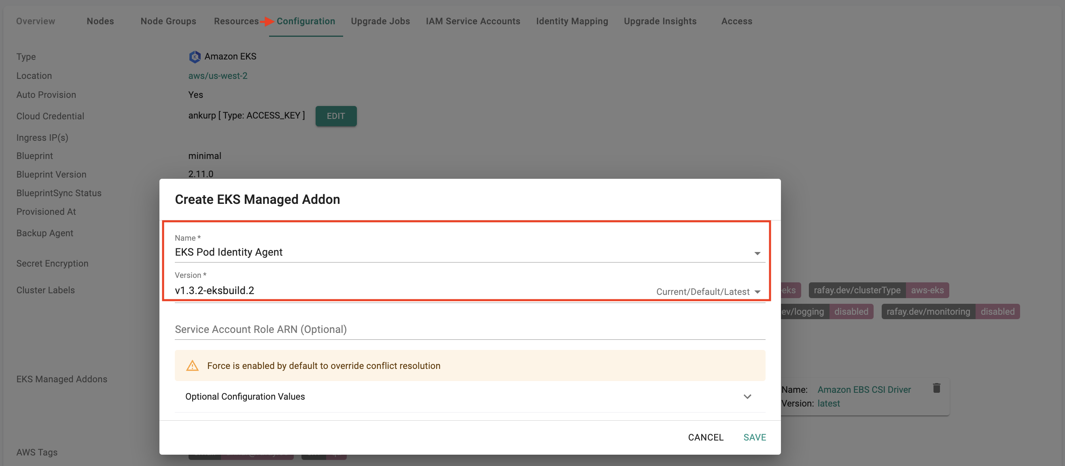
Task: Open the Amazon EBS CSI Driver link
Action: point(864,390)
